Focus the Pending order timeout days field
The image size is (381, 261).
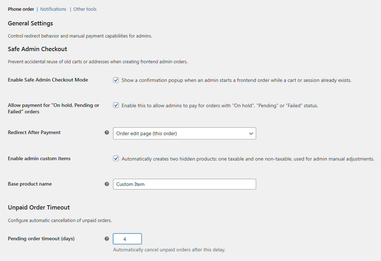tap(127, 239)
